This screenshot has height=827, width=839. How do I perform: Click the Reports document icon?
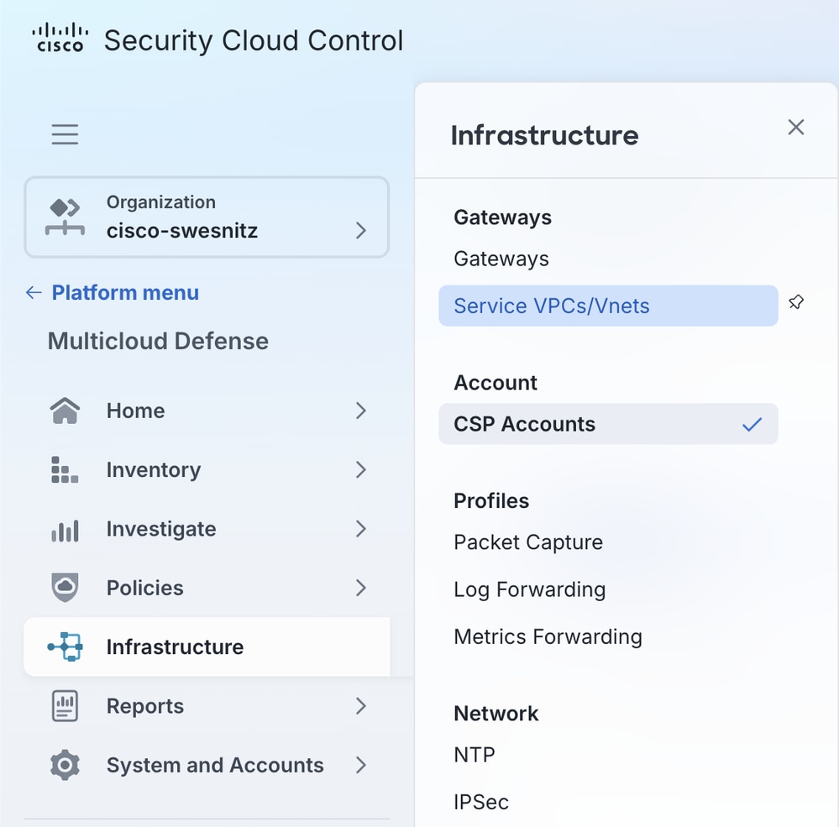(x=65, y=706)
